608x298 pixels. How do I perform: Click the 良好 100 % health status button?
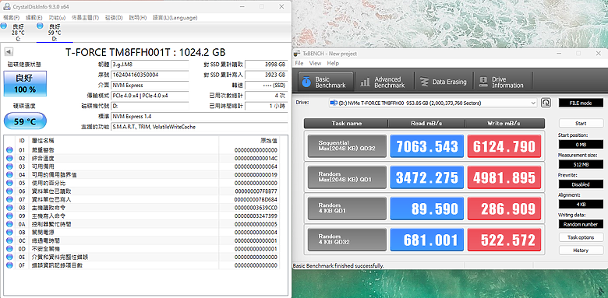click(25, 83)
